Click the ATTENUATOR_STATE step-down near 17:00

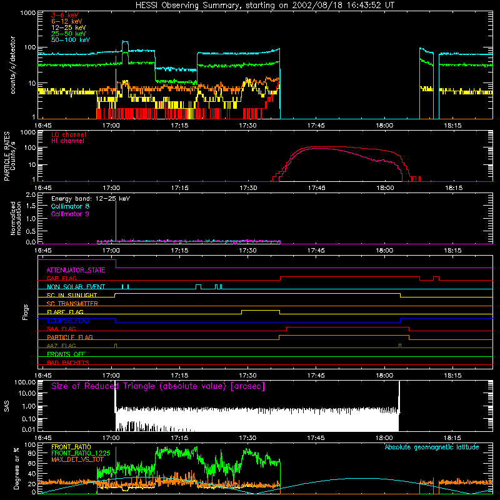tap(116, 264)
